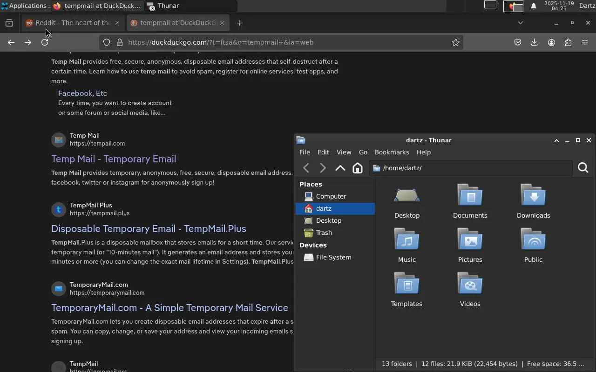This screenshot has width=596, height=372.
Task: Switch to Thunar in the taskbar
Action: [x=190, y=6]
